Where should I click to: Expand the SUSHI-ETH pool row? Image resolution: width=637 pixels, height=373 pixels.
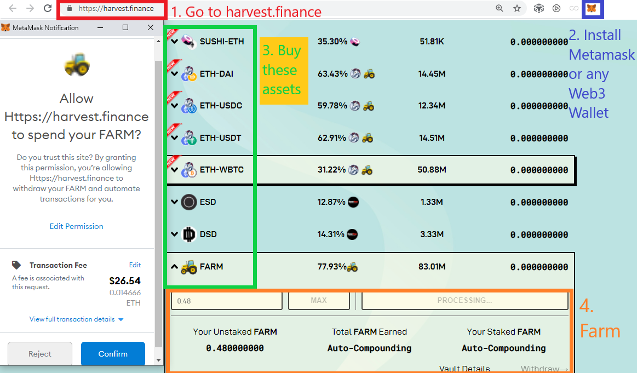point(175,42)
